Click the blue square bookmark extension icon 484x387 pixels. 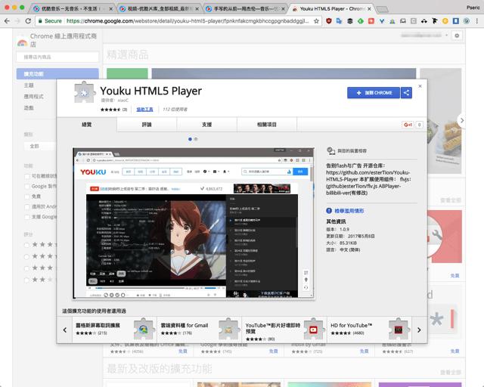tap(455, 21)
